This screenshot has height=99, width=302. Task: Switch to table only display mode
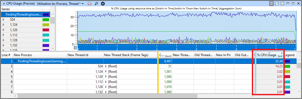click(x=282, y=3)
